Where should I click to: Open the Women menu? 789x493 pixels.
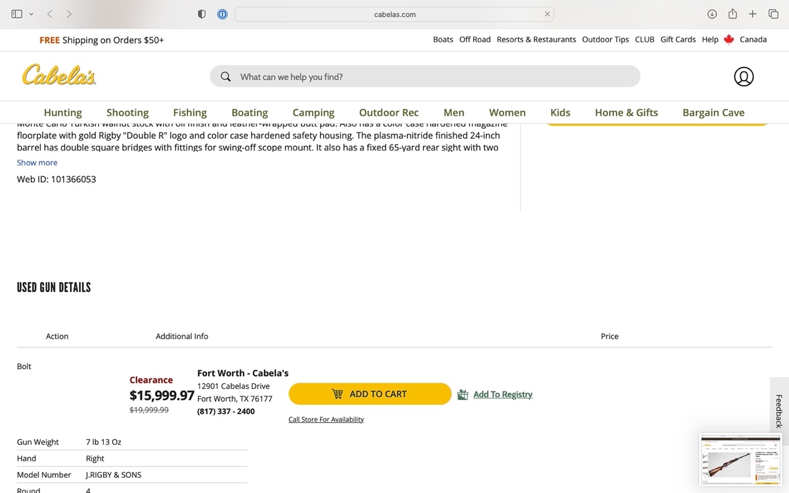(507, 112)
